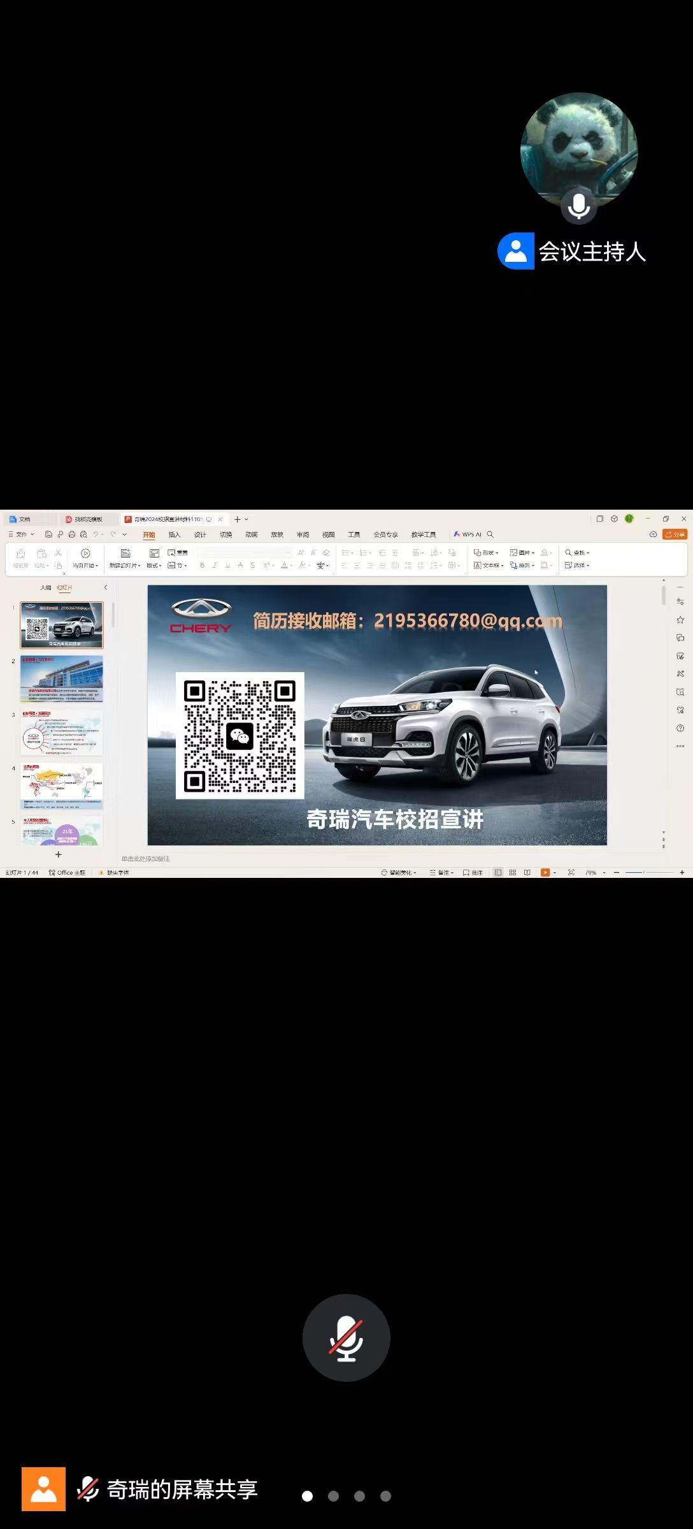Toggle the muted microphone button
This screenshot has height=1529, width=693.
click(x=346, y=1338)
